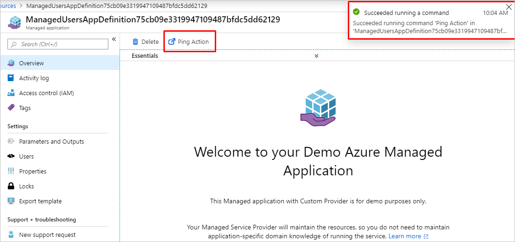Click the Locks padlock icon

coord(11,186)
